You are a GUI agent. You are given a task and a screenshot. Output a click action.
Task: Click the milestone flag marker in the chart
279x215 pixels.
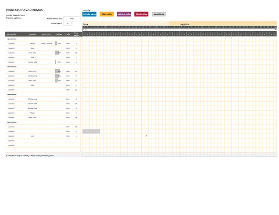tap(146, 136)
